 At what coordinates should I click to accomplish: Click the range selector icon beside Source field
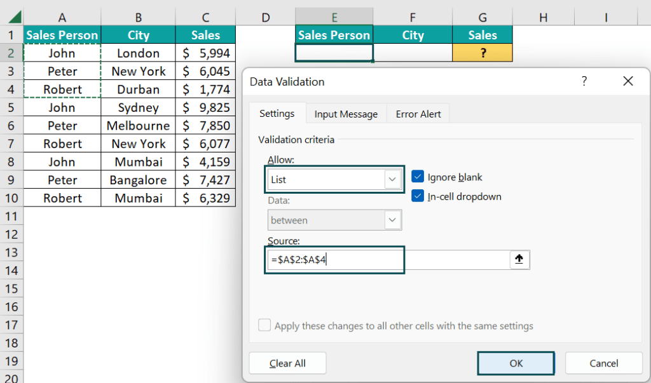pyautogui.click(x=519, y=259)
